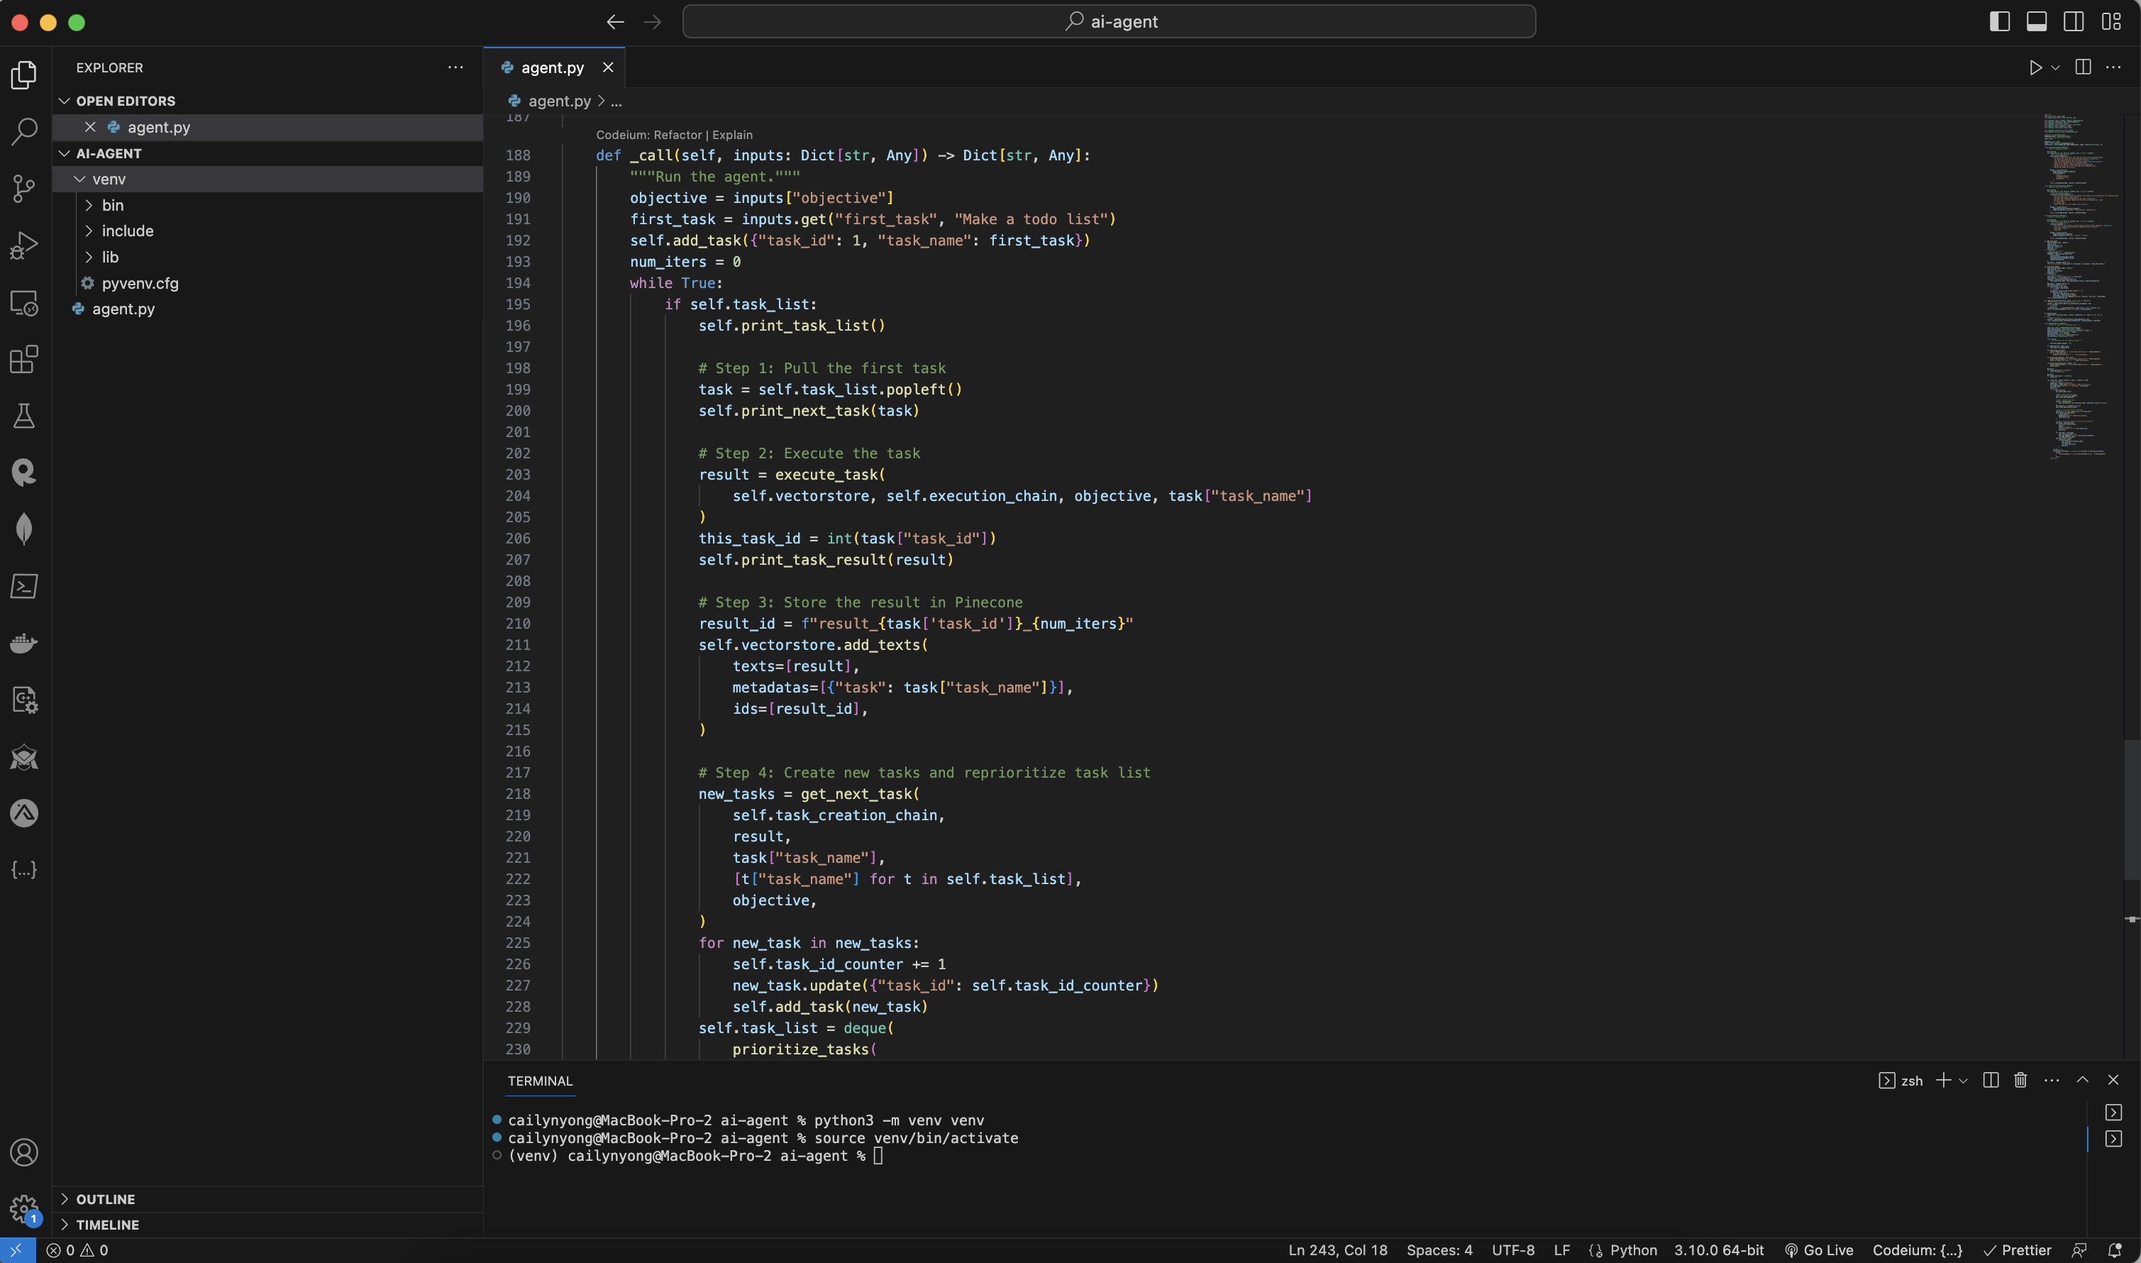Toggle the secondary side bar visibility
2141x1263 pixels.
coord(2074,22)
